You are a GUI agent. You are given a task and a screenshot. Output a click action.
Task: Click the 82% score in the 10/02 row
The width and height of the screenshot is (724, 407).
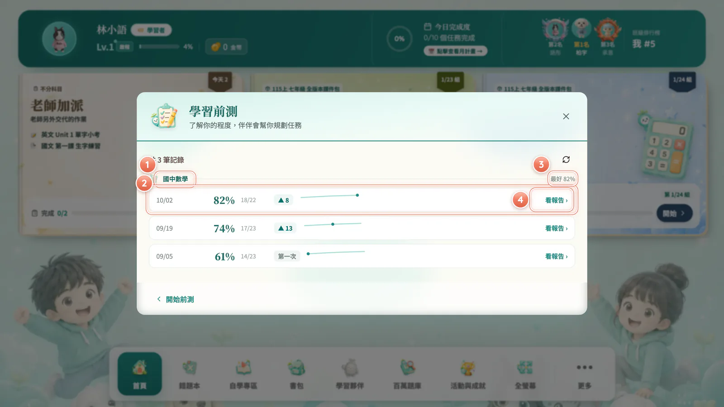(224, 200)
